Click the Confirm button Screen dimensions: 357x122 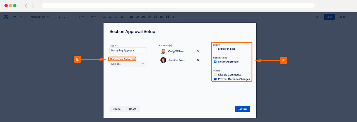[242, 109]
